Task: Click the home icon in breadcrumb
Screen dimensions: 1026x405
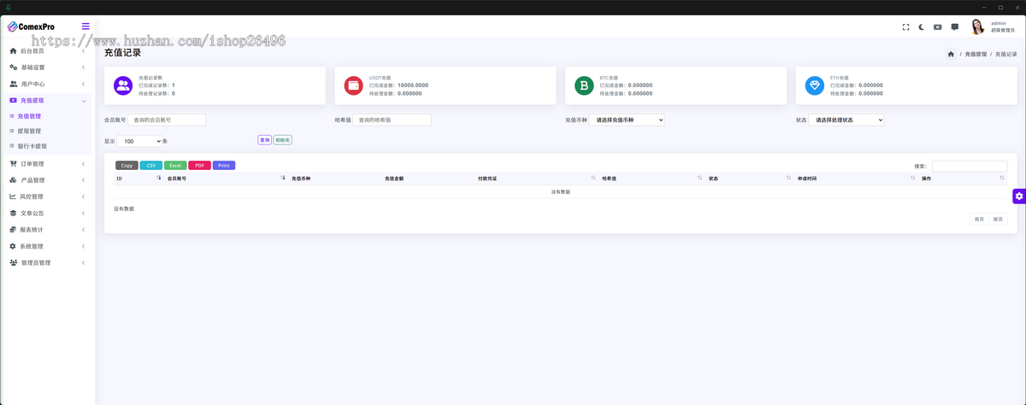Action: pyautogui.click(x=951, y=54)
